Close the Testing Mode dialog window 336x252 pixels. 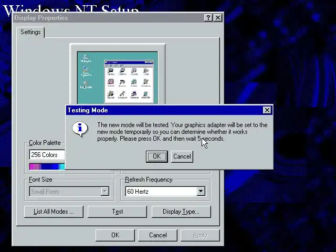[267, 110]
